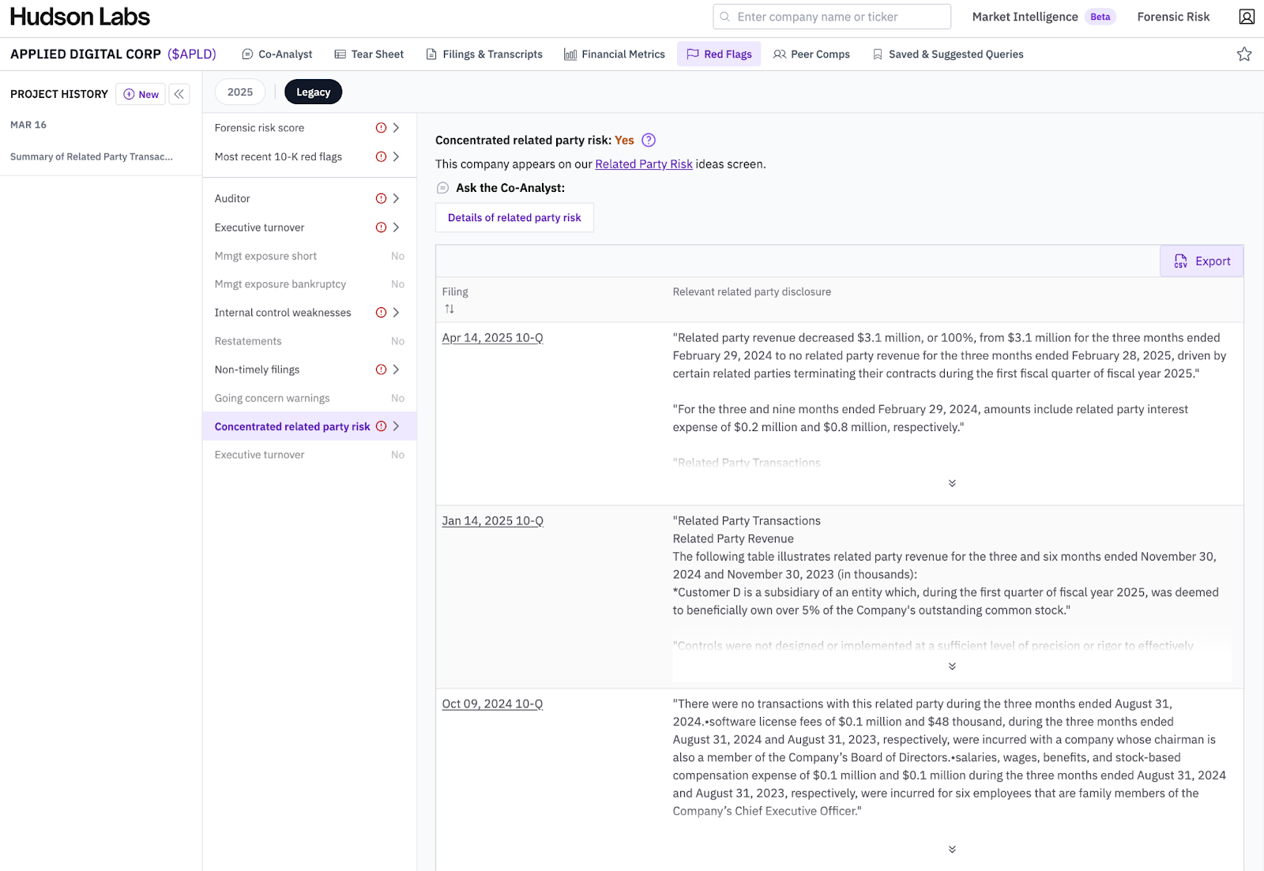Switch to the 2025 red flags view
This screenshot has height=871, width=1264.
pos(240,92)
